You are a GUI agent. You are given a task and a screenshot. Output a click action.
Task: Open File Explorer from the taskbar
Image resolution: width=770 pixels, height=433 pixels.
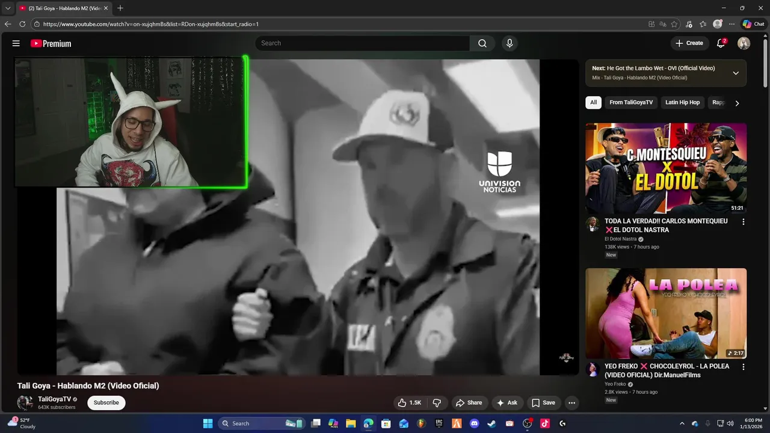pyautogui.click(x=351, y=423)
